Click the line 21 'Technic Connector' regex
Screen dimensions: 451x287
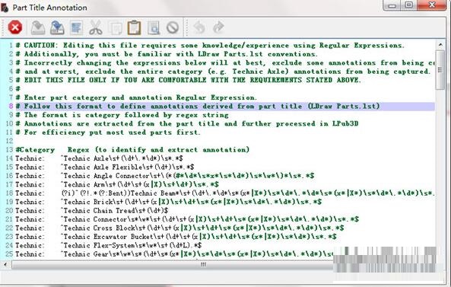tap(187, 219)
